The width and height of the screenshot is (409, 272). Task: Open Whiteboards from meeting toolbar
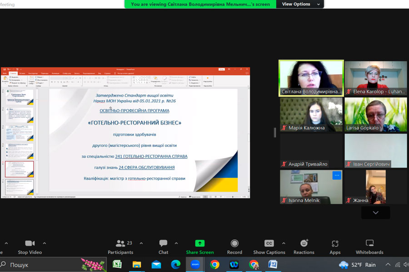click(369, 244)
